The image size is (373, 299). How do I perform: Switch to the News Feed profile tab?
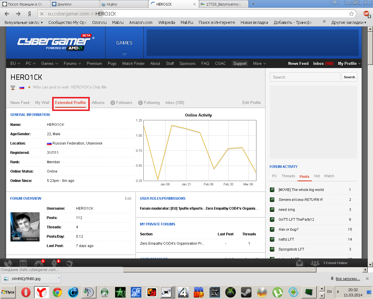tap(20, 103)
